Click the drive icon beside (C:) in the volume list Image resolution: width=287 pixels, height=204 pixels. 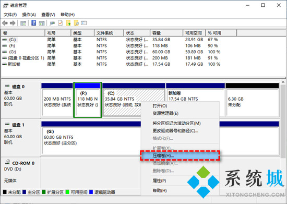(x=5, y=40)
